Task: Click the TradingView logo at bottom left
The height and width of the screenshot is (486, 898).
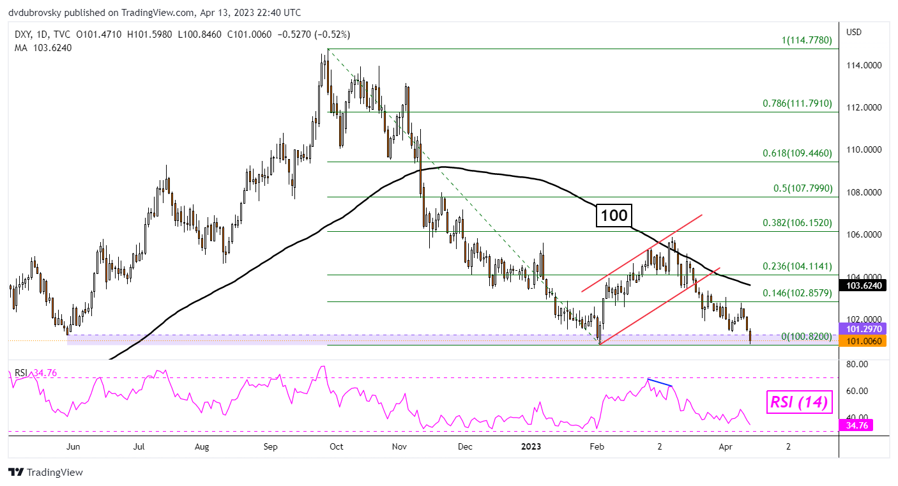Action: point(45,473)
